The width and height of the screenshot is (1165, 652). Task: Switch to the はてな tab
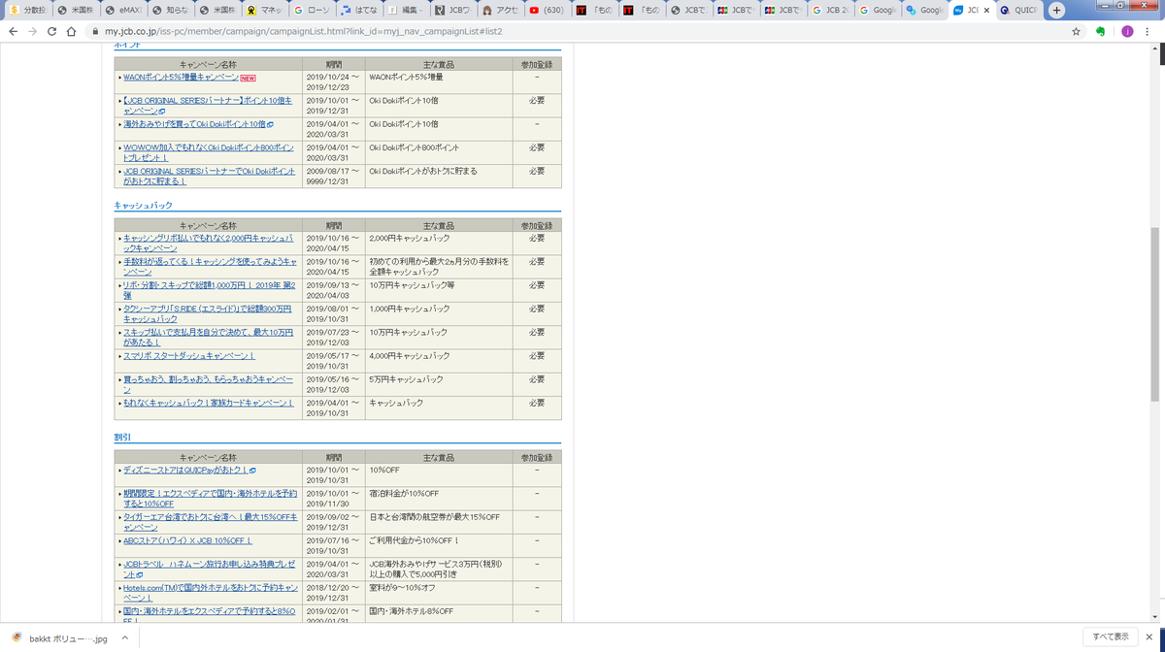pos(357,10)
